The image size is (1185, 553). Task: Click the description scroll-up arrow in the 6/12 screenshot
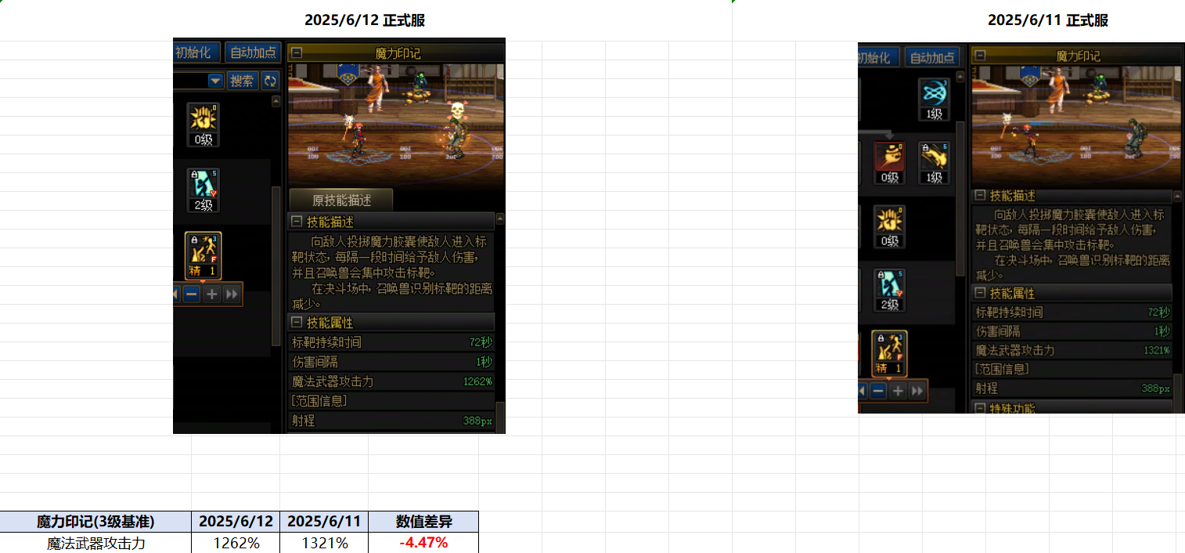[x=500, y=219]
